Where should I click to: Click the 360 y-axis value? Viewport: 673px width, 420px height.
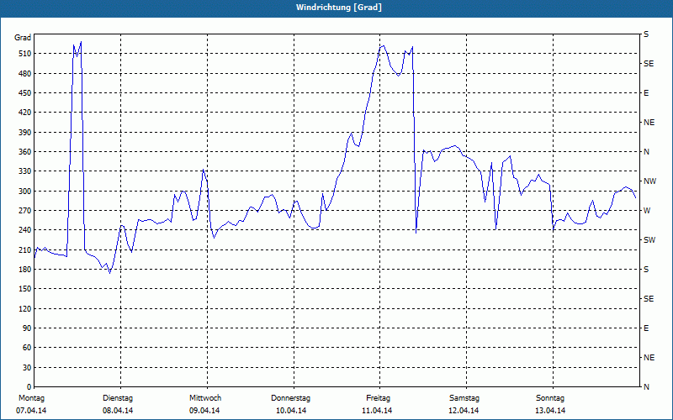coord(24,152)
